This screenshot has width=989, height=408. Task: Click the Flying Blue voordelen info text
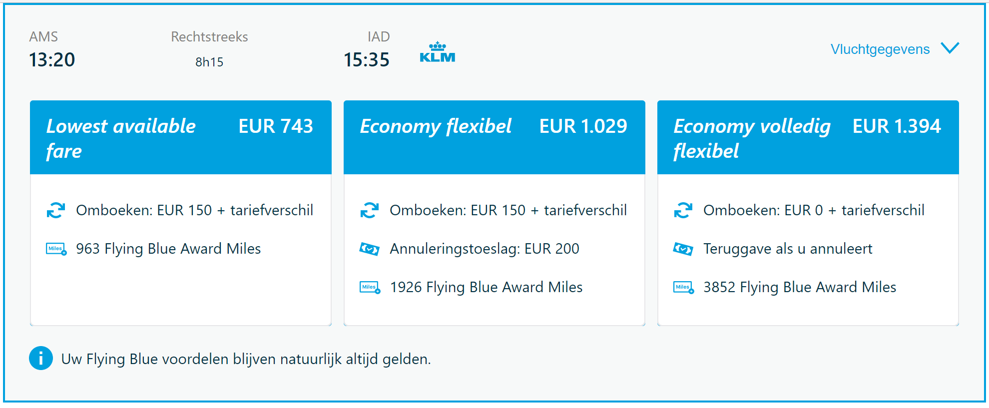[x=246, y=359]
